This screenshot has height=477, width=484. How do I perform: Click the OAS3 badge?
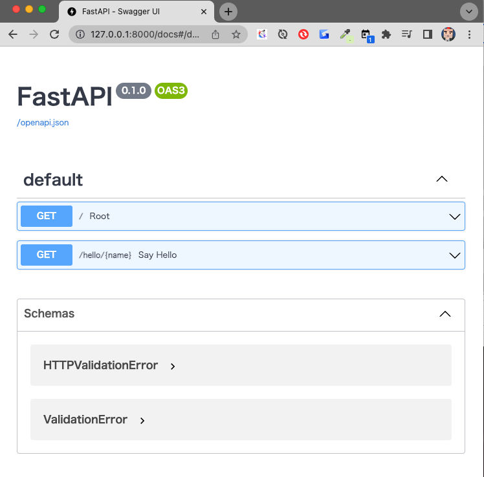pyautogui.click(x=171, y=90)
